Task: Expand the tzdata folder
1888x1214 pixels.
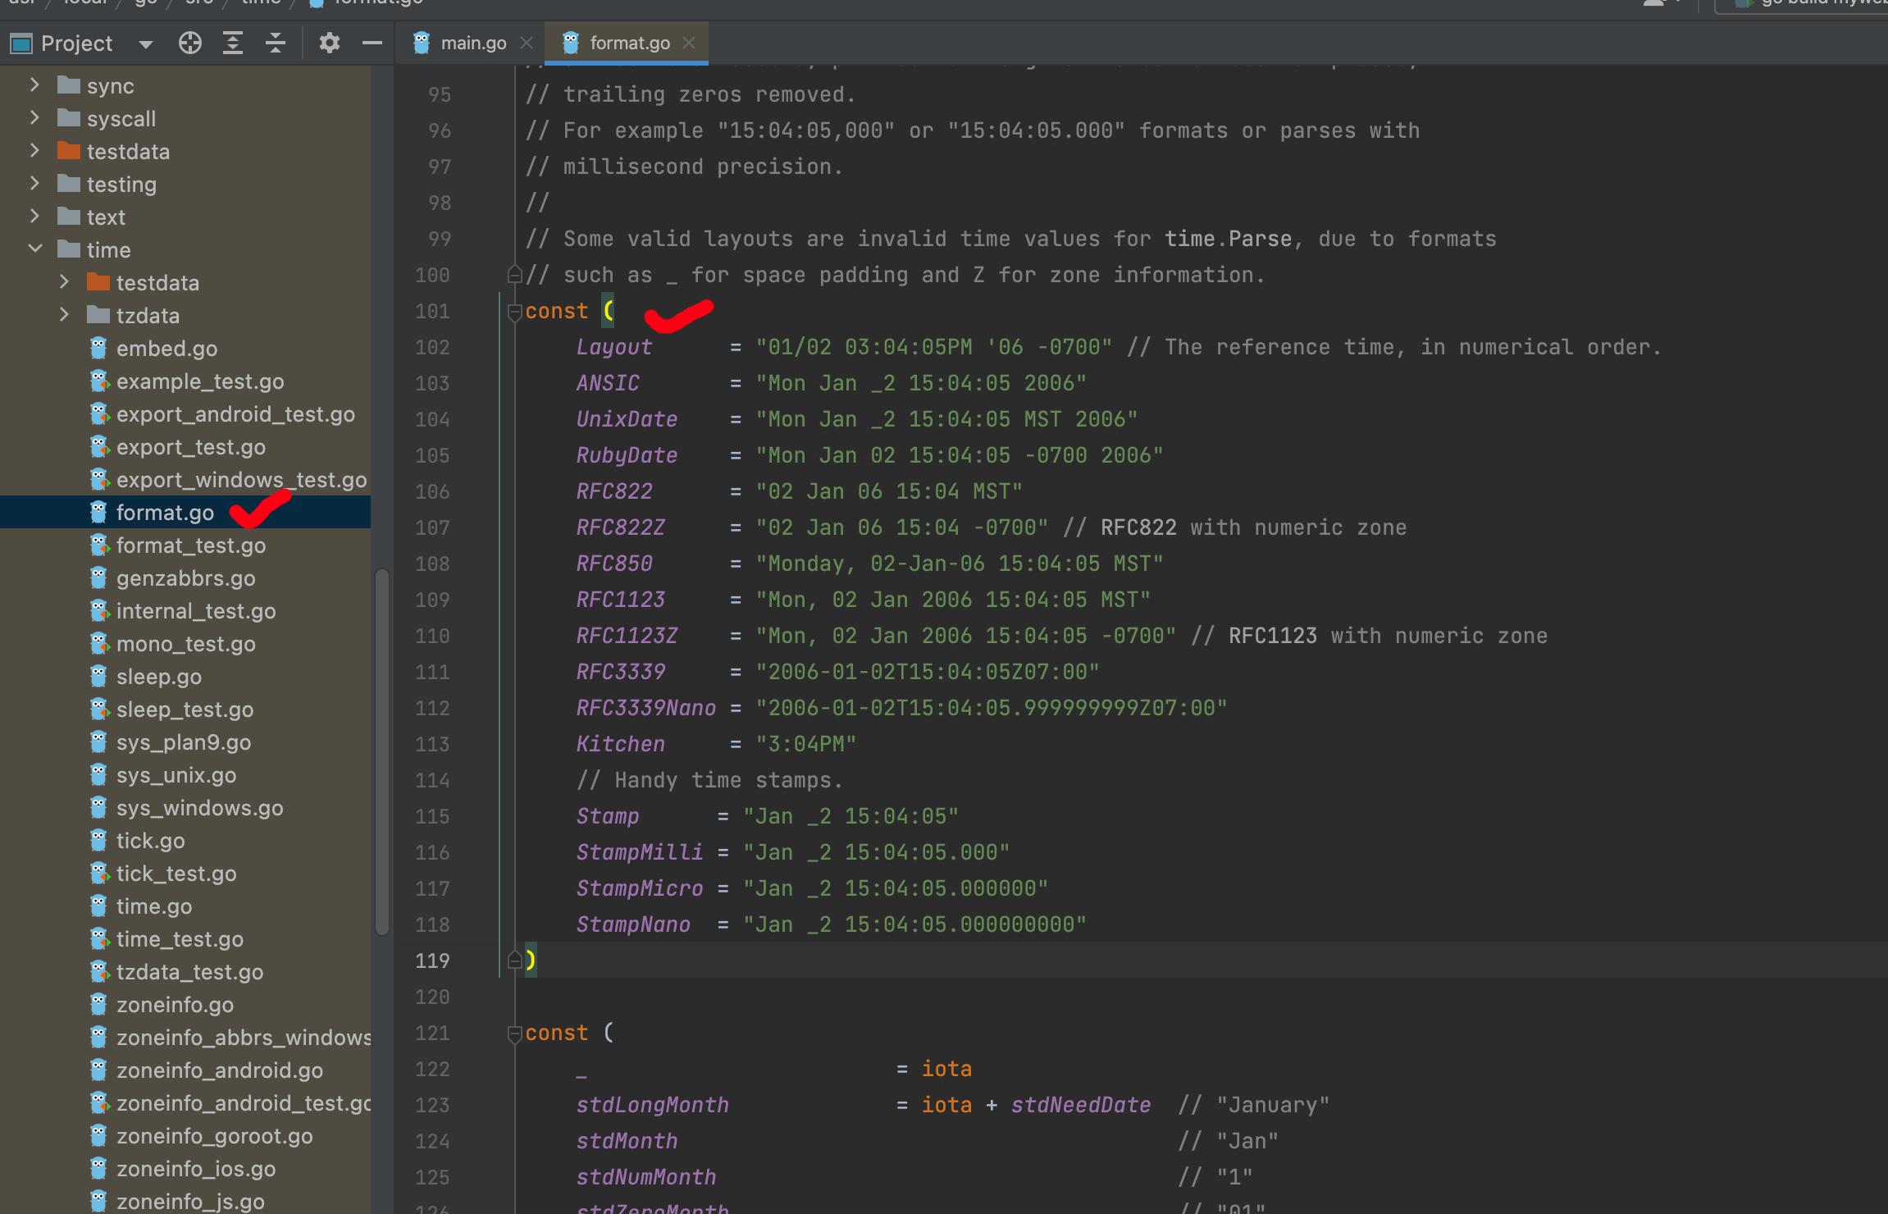Action: [64, 315]
